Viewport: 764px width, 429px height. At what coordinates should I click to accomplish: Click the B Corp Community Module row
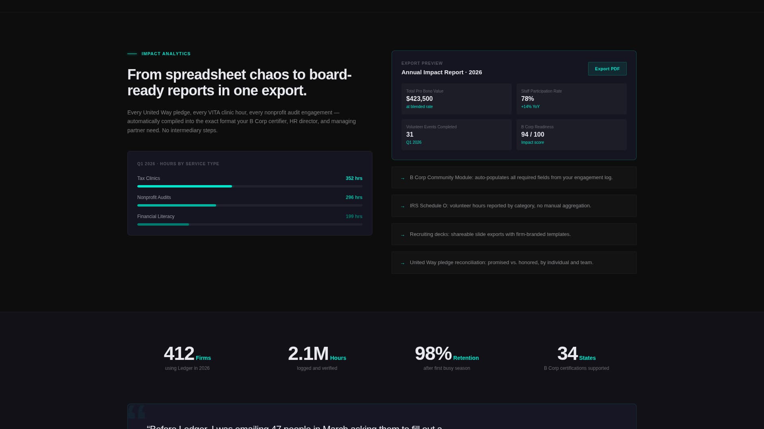tap(514, 178)
